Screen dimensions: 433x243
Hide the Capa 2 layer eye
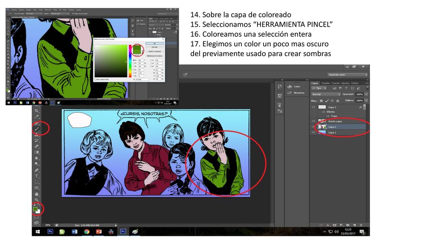point(313,127)
